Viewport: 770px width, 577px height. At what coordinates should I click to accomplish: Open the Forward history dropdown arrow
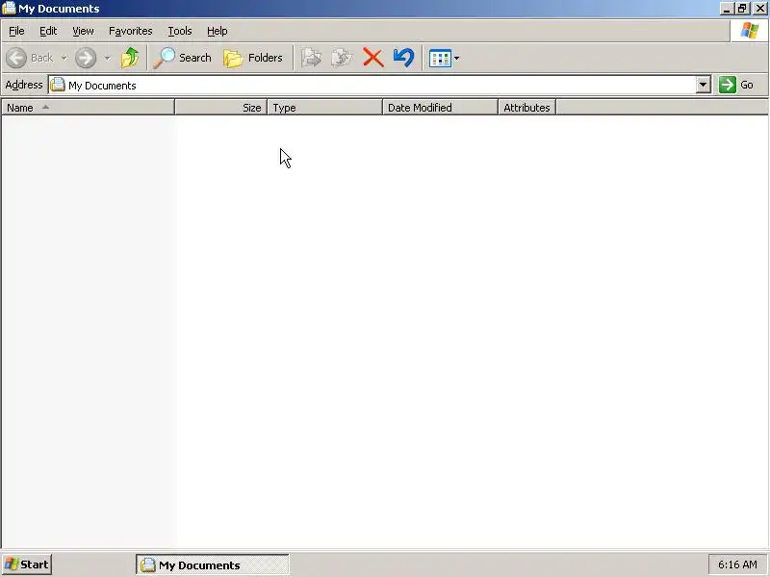tap(107, 58)
